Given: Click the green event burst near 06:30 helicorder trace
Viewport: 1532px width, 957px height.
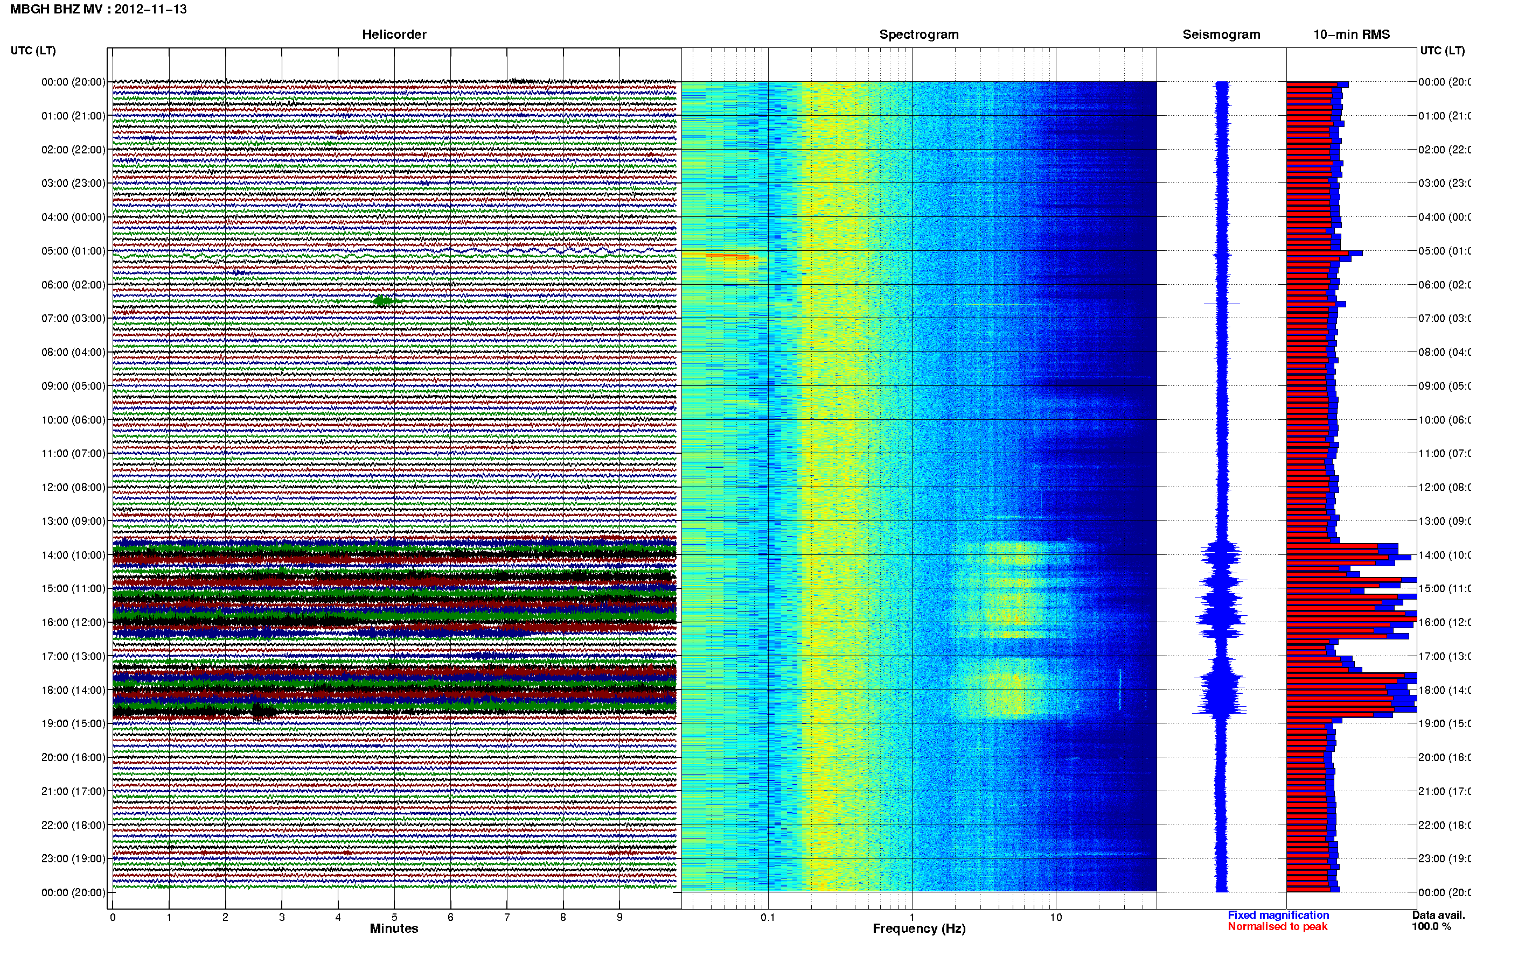Looking at the screenshot, I should coord(382,301).
